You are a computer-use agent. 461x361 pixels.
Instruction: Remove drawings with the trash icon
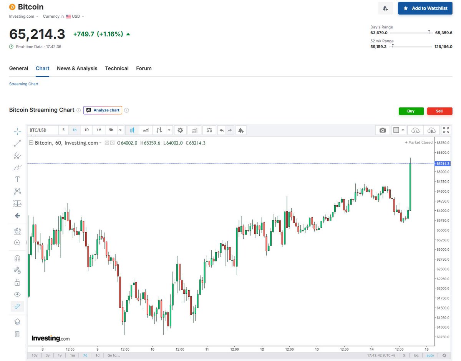pos(17,334)
